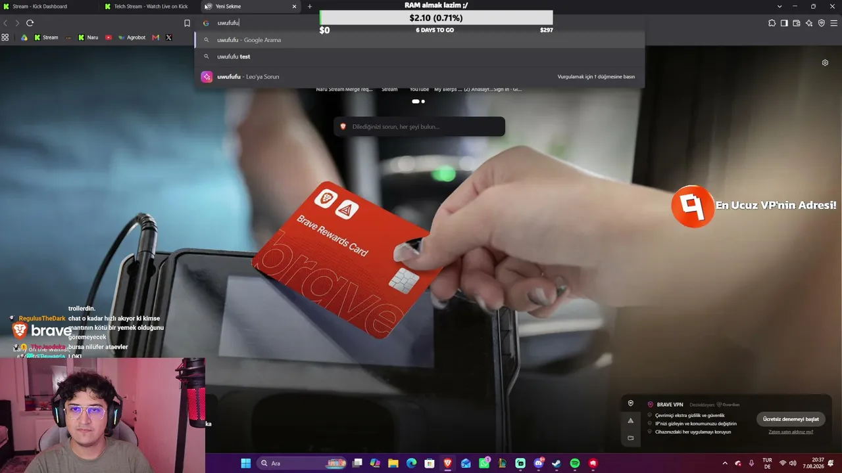This screenshot has width=842, height=473.
Task: Open the Brave hamburger main menu
Action: pyautogui.click(x=834, y=23)
